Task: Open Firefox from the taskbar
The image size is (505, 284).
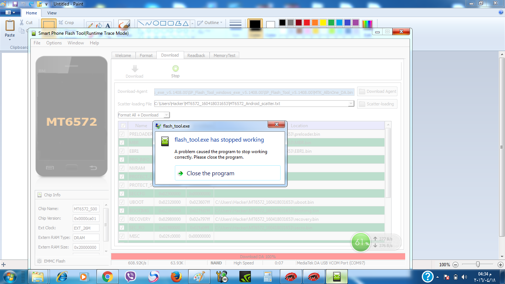Action: click(176, 277)
